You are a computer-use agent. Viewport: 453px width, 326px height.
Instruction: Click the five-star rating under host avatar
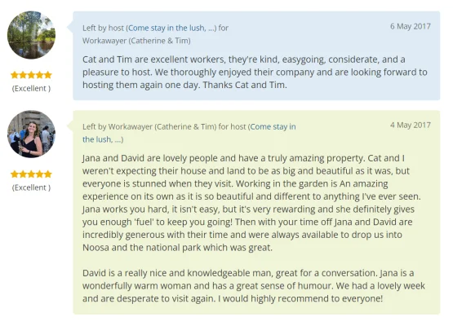click(x=31, y=75)
